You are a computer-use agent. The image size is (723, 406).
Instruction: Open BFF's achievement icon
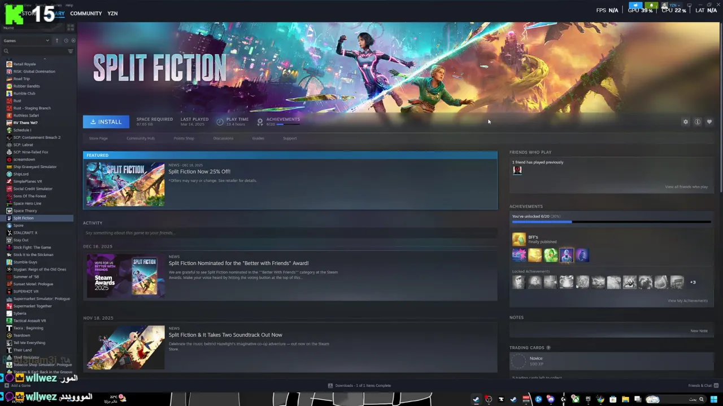click(519, 240)
